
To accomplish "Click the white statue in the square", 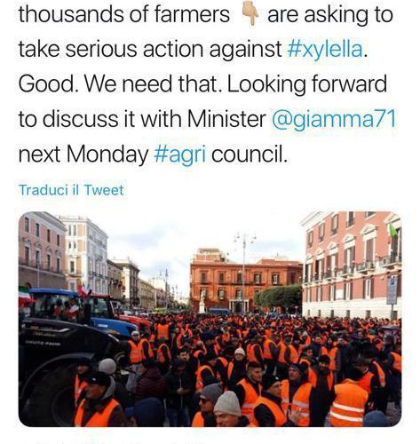I will pos(202,301).
